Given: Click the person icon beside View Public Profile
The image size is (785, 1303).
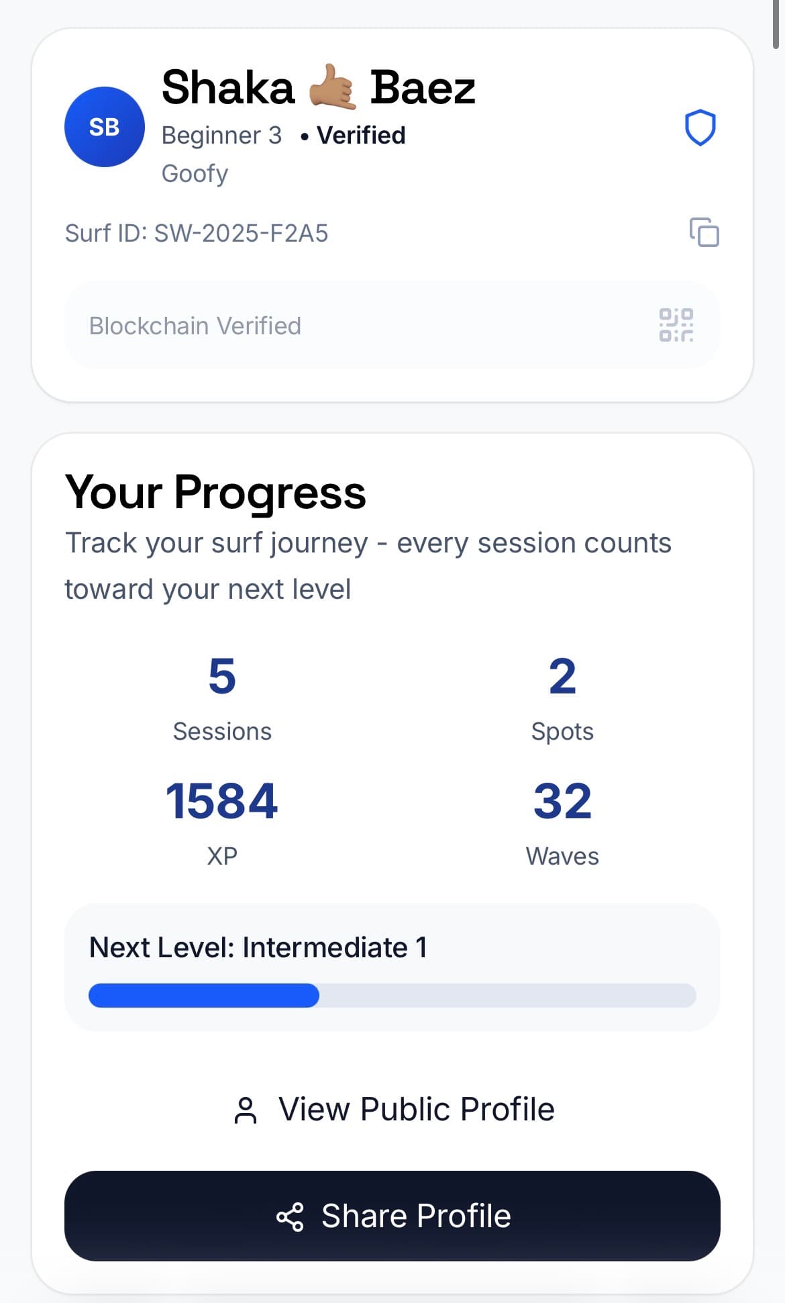Looking at the screenshot, I should [x=246, y=1110].
